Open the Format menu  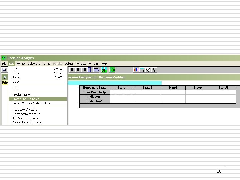point(21,64)
